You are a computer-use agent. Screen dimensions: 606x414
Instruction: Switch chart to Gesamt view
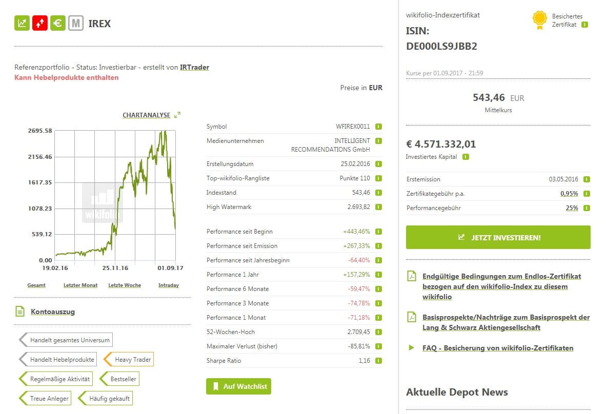pyautogui.click(x=36, y=285)
